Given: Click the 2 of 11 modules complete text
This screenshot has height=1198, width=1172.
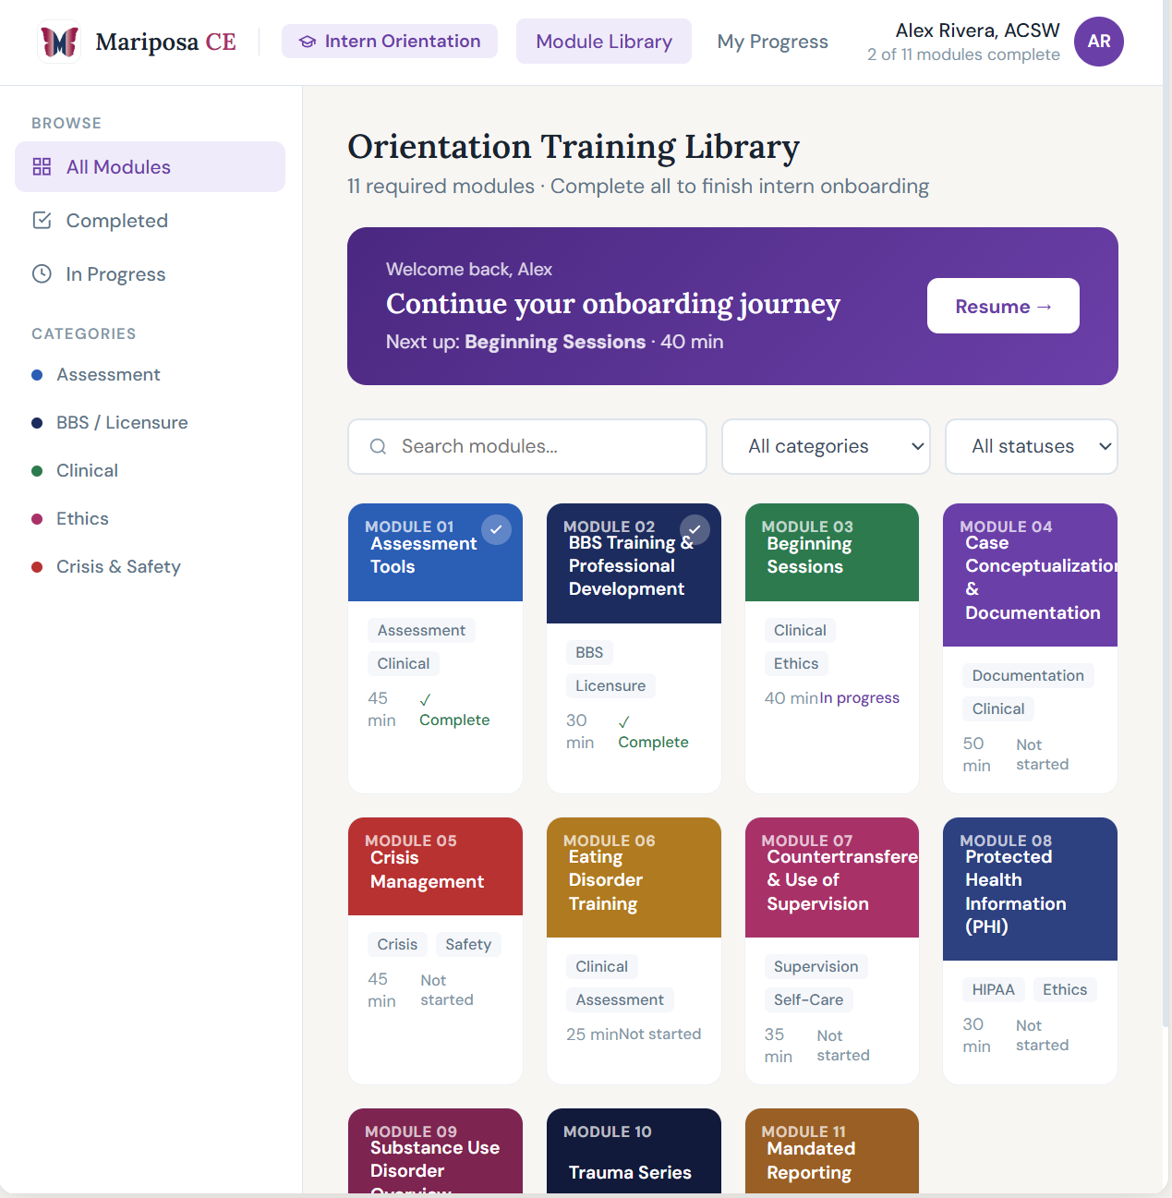Looking at the screenshot, I should pyautogui.click(x=963, y=54).
